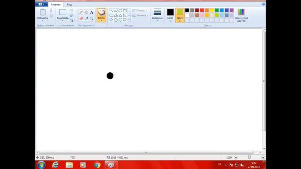The width and height of the screenshot is (301, 169).
Task: Pick the white color swatch
Action: click(x=187, y=15)
